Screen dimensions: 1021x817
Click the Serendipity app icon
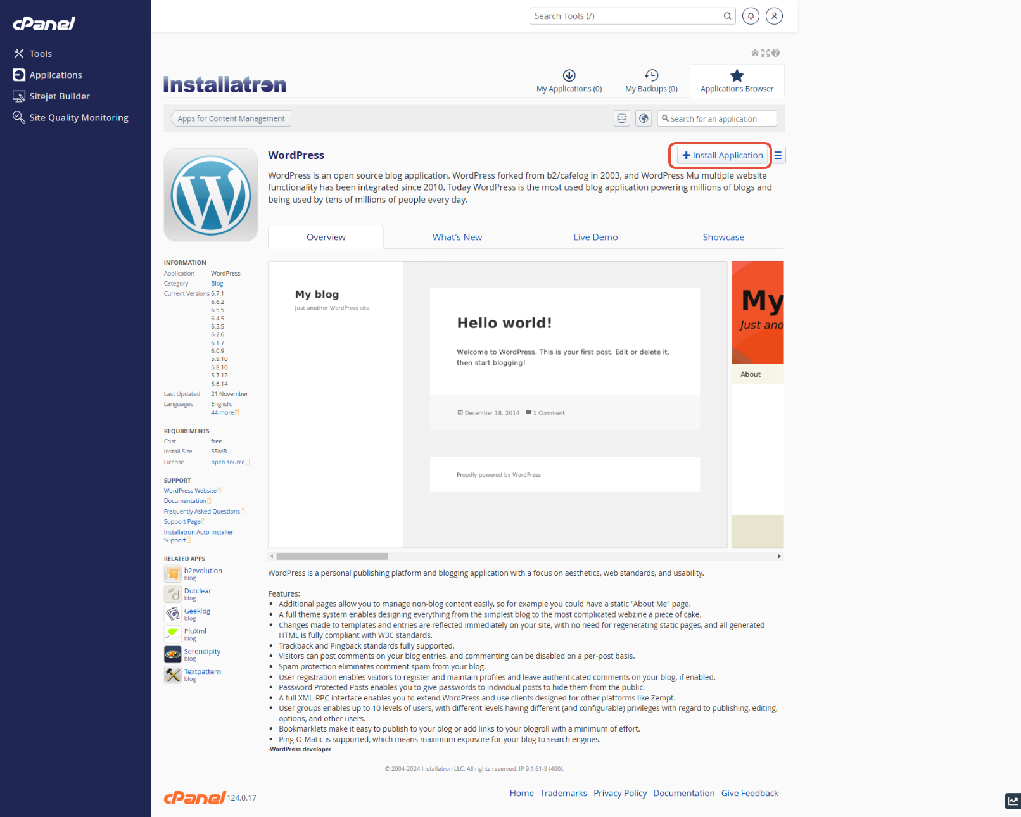pyautogui.click(x=172, y=655)
